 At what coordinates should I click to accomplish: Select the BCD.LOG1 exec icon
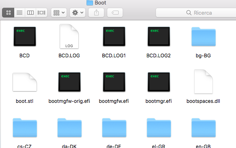[x=114, y=37]
